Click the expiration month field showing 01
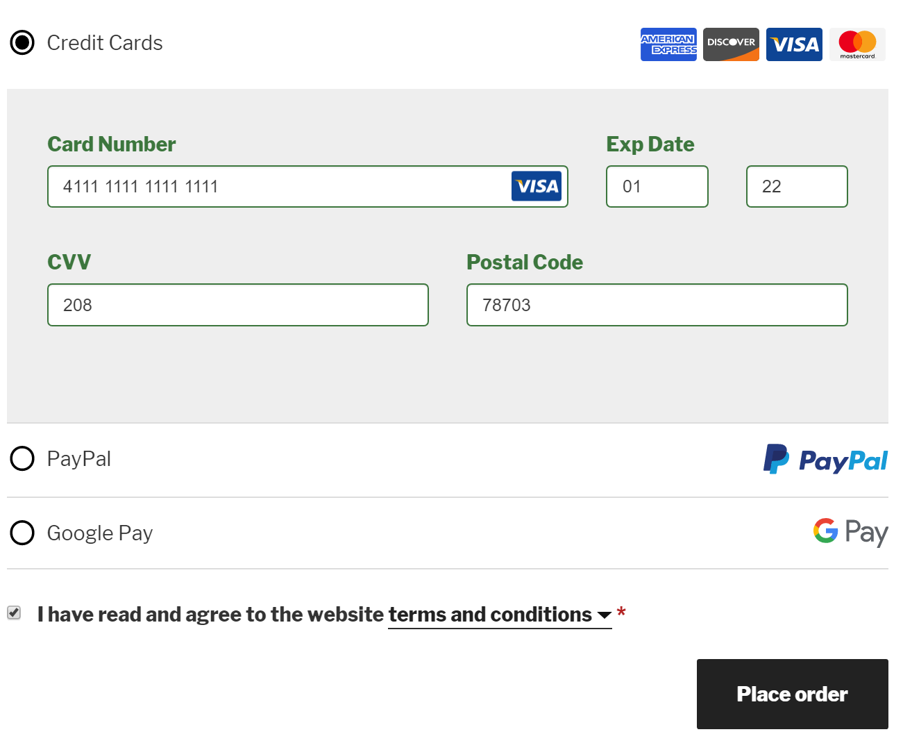This screenshot has width=903, height=741. click(x=657, y=186)
